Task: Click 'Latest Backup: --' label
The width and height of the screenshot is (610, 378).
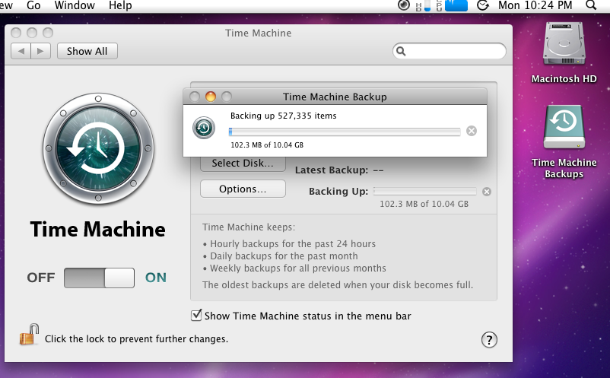Action: 339,170
